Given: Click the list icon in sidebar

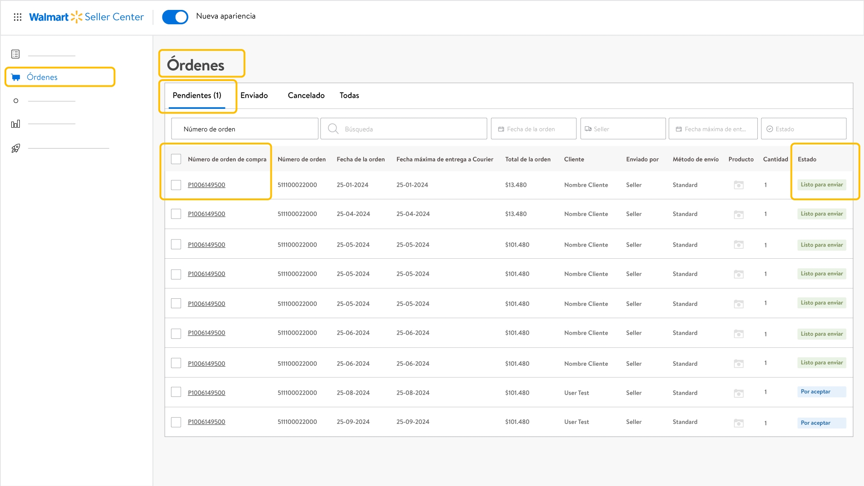Looking at the screenshot, I should [x=15, y=54].
